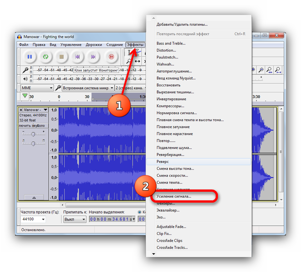Screen dimensions: 301x272
Task: Click the playback meter speaker icon
Action: (x=25, y=79)
